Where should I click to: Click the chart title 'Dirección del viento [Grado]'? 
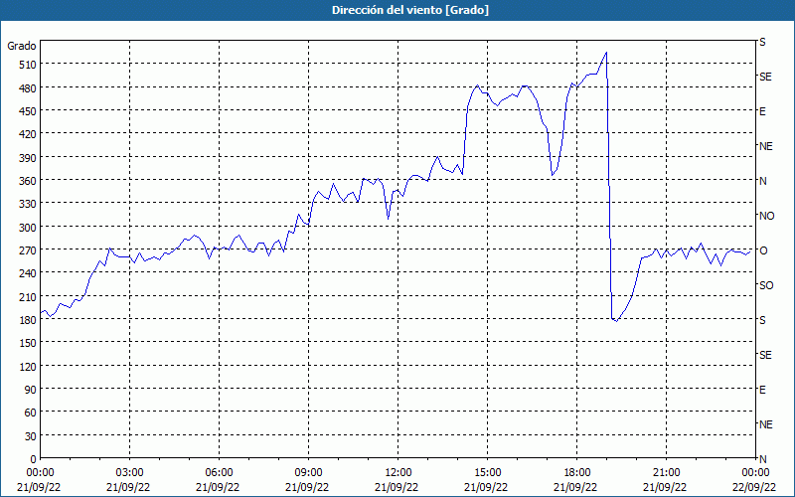click(410, 10)
